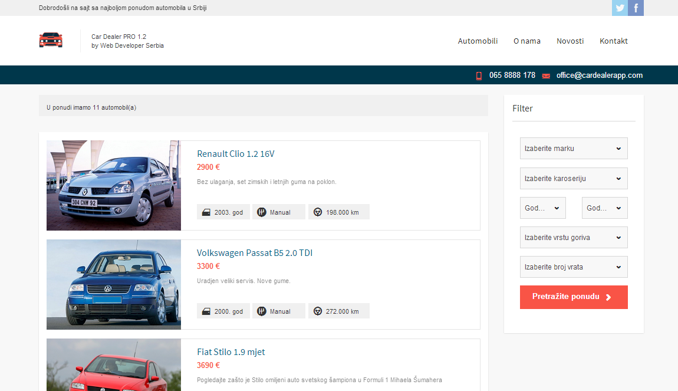Click year icon on Volkswagen Passat listing

pyautogui.click(x=206, y=311)
